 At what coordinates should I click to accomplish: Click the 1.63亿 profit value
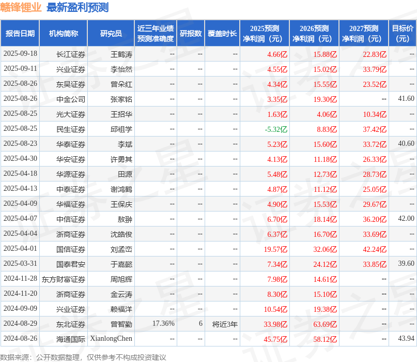click(x=277, y=114)
